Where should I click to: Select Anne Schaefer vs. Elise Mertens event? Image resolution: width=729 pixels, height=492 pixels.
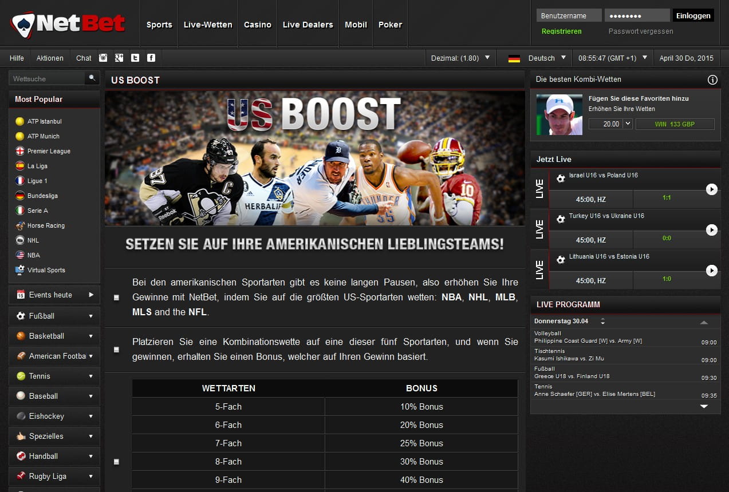[x=625, y=390]
